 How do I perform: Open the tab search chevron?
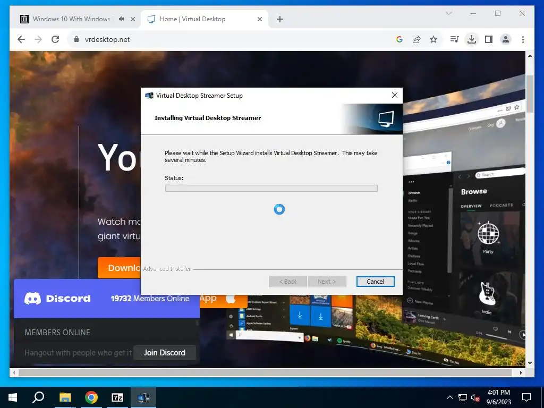point(449,13)
